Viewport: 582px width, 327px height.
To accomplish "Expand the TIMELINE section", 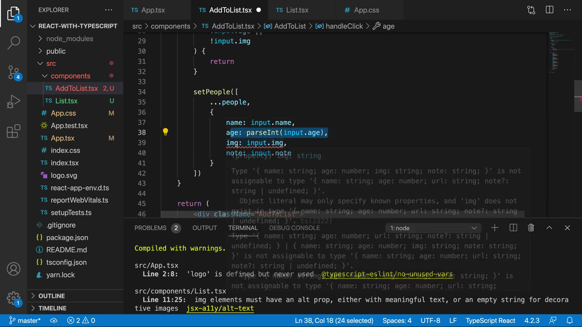I will click(75, 308).
